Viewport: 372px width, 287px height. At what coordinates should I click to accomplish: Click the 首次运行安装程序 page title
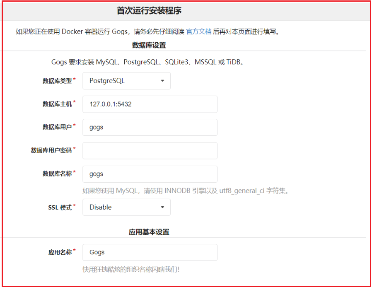pyautogui.click(x=149, y=11)
